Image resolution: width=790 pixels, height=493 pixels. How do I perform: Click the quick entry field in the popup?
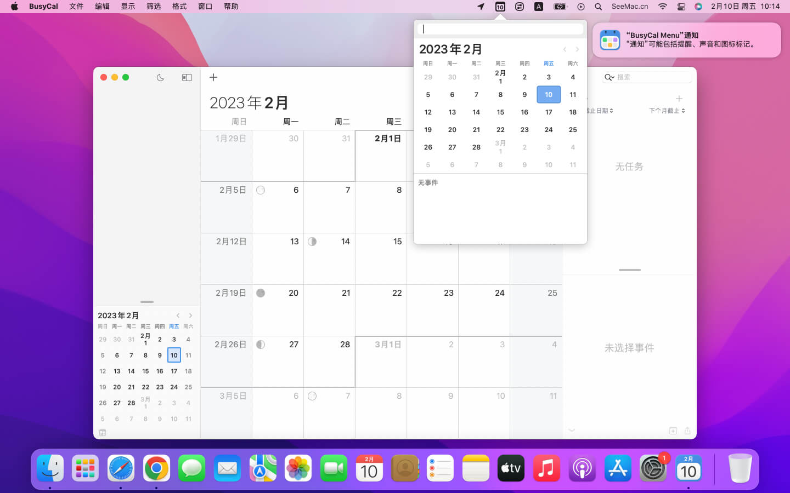click(x=500, y=29)
